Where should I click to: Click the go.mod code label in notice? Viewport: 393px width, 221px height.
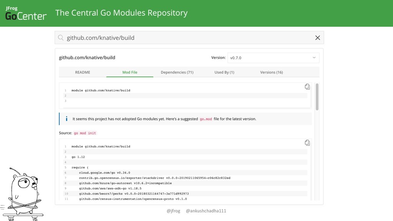(x=206, y=119)
